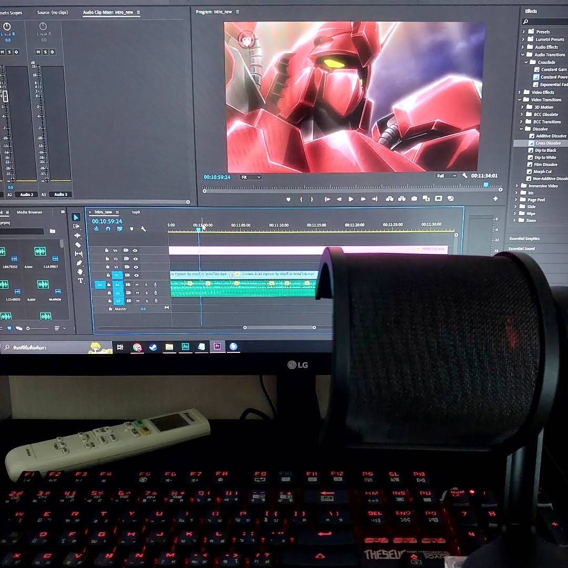Screen dimensions: 568x568
Task: Click Mark In in Program monitor
Action: [301, 199]
